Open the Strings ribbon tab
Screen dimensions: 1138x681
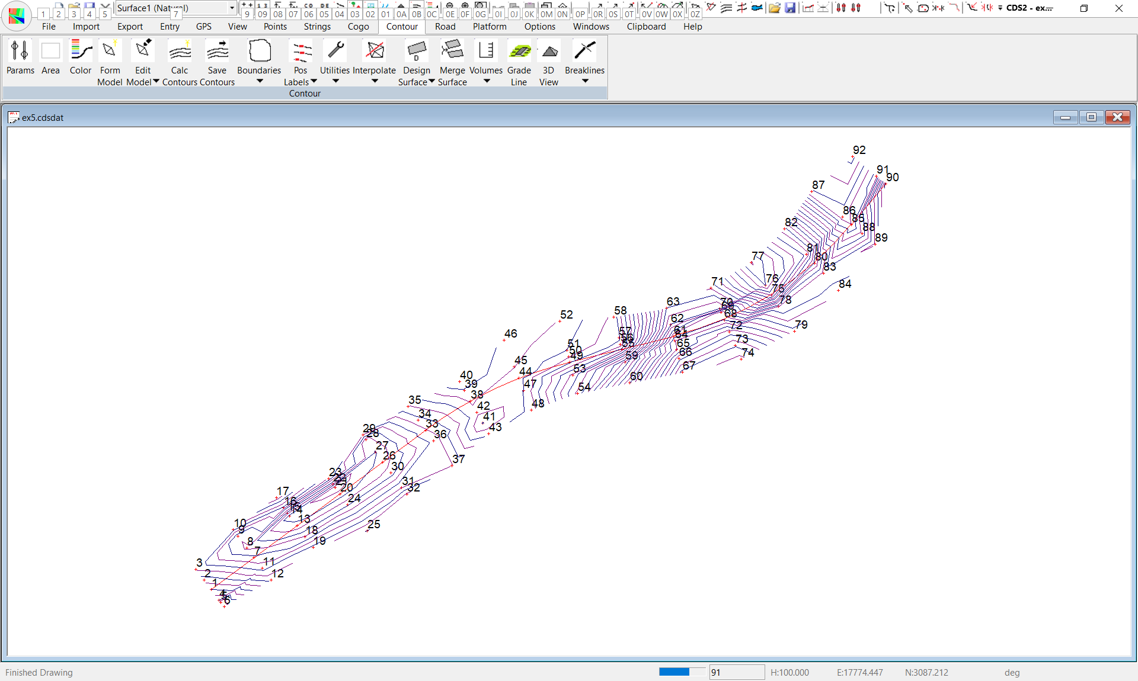click(x=317, y=27)
